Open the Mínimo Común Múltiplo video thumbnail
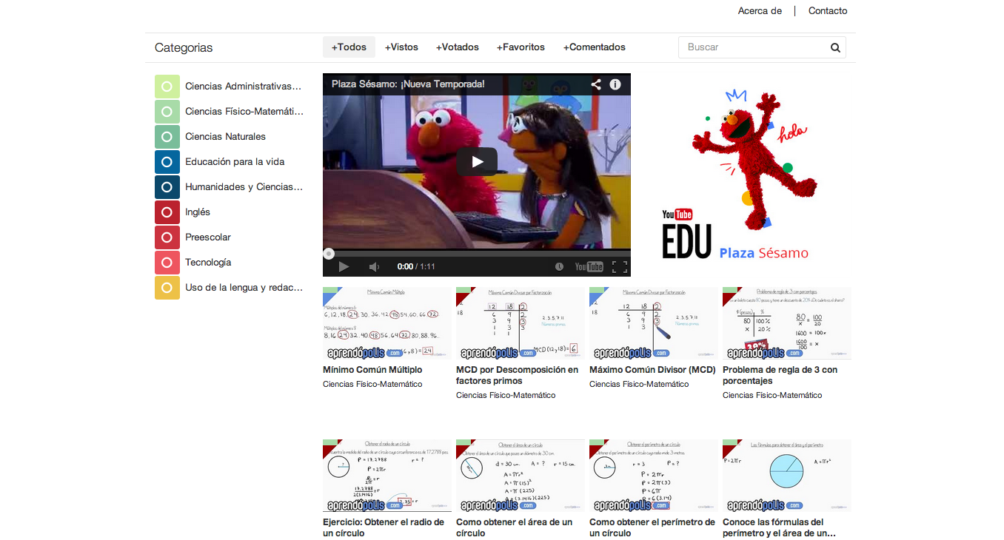This screenshot has height=540, width=1004. pyautogui.click(x=386, y=324)
